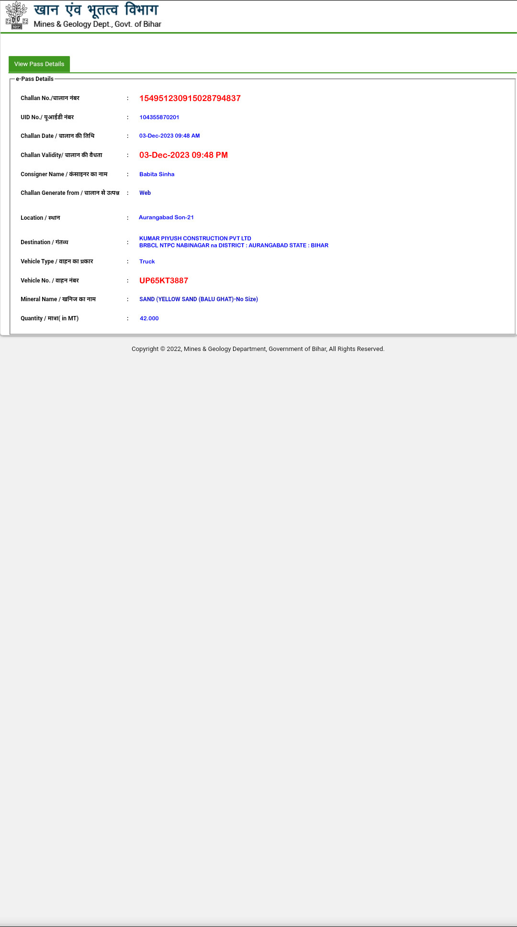Click KUMAR PIYUSH CONSTRUCTION PVT LTD destination
This screenshot has width=517, height=927.
195,238
